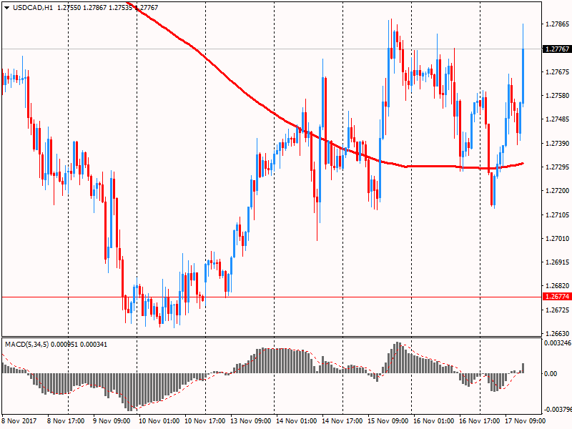Click time axis label 9 Nov 09:00
The image size is (572, 429).
pyautogui.click(x=112, y=420)
